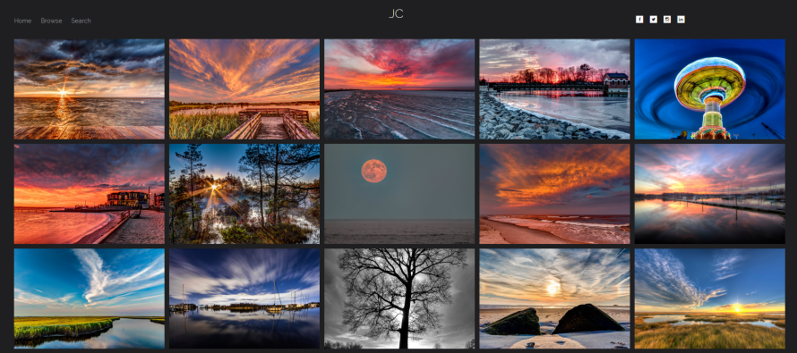This screenshot has width=797, height=353.
Task: Open the LinkedIn social icon
Action: 681,20
